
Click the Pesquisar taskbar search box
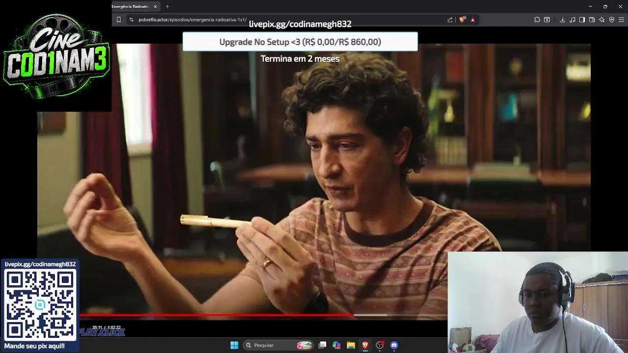(279, 345)
